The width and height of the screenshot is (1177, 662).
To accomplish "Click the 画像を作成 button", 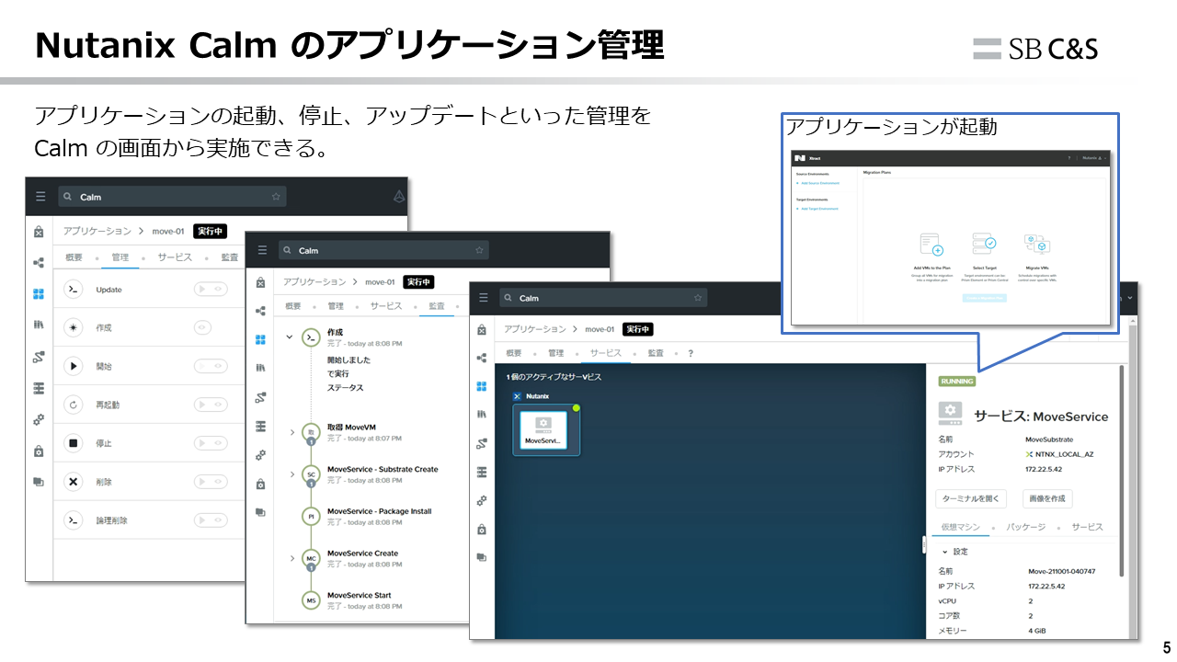I will 1047,498.
